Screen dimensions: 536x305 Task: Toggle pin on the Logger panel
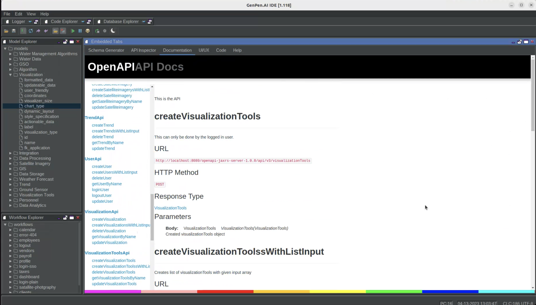click(30, 21)
